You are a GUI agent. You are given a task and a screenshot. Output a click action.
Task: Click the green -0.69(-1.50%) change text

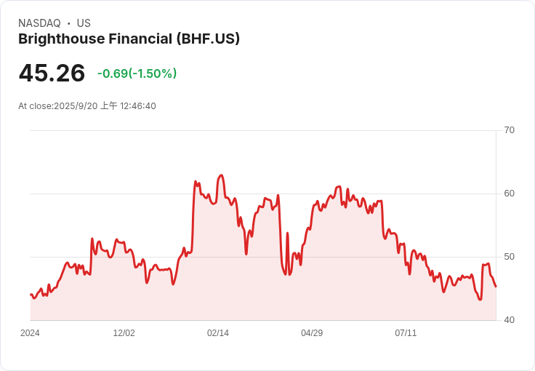[x=137, y=73]
